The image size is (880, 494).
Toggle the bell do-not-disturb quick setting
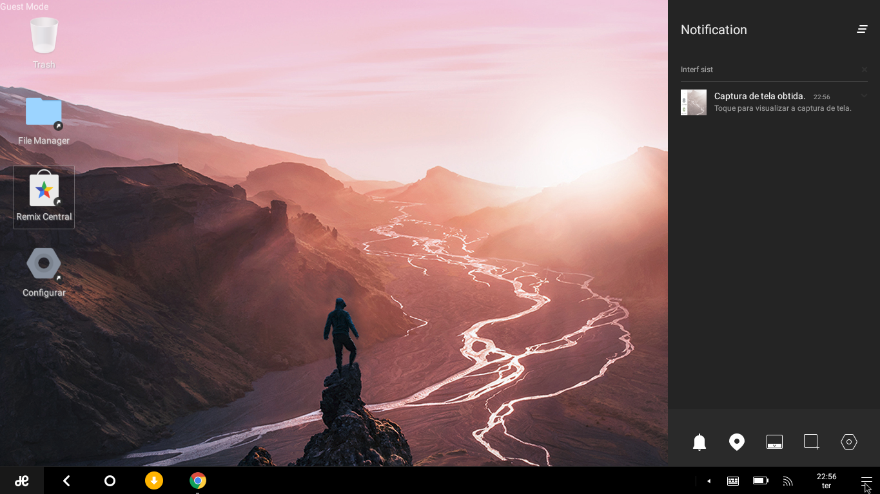699,442
